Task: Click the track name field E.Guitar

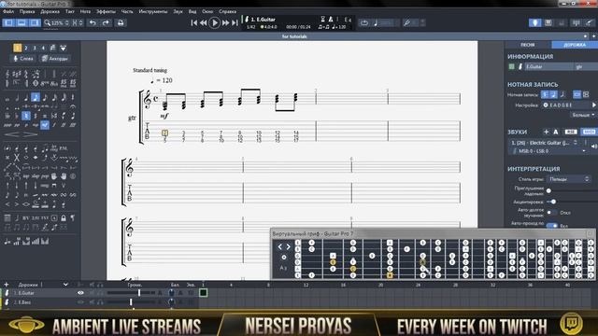Action: pyautogui.click(x=548, y=66)
